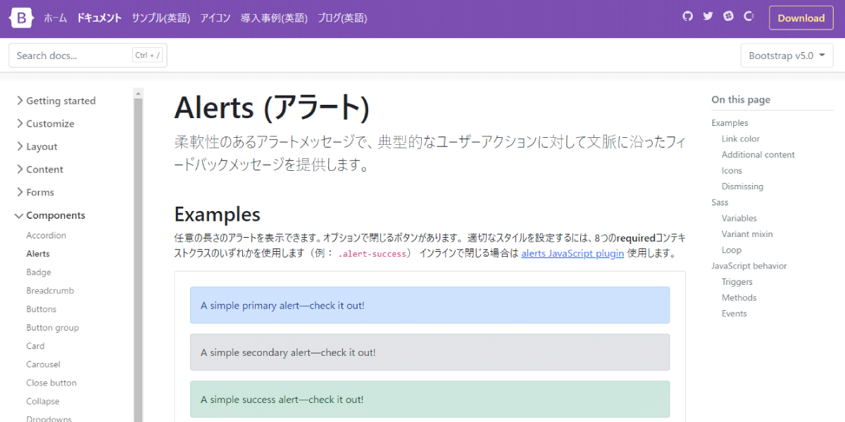Image resolution: width=845 pixels, height=422 pixels.
Task: Expand Content section
Action: pos(39,170)
